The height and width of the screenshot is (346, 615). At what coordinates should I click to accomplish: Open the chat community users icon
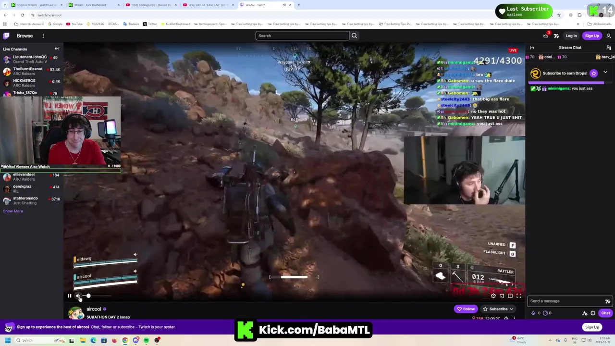[x=609, y=48]
